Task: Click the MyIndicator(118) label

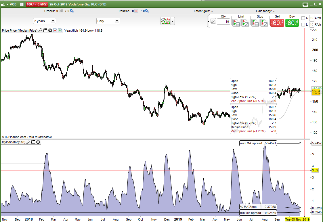Action: [14, 142]
